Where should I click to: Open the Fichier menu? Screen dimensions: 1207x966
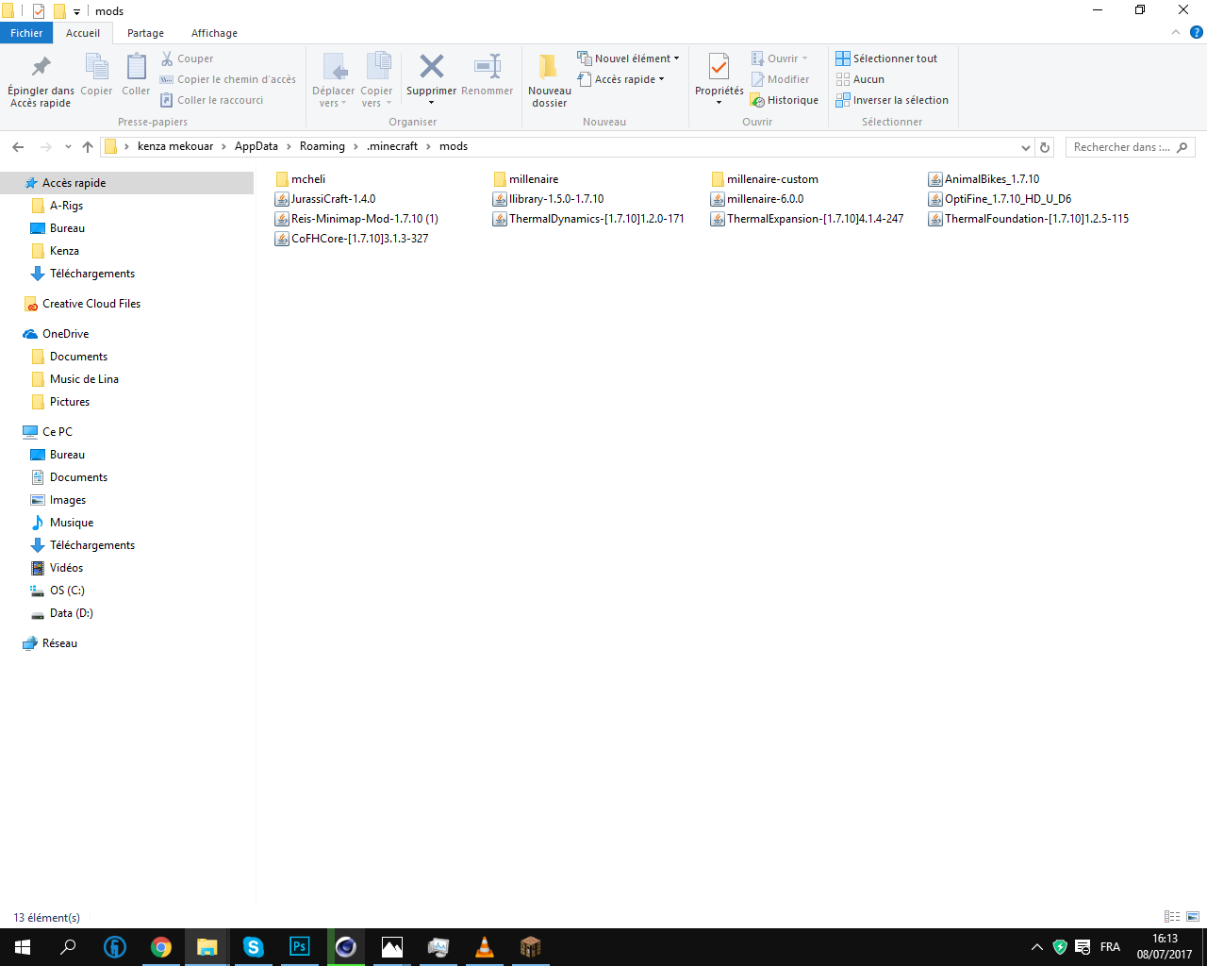point(26,33)
